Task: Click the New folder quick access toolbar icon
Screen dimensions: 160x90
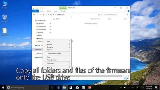Action: point(40,8)
